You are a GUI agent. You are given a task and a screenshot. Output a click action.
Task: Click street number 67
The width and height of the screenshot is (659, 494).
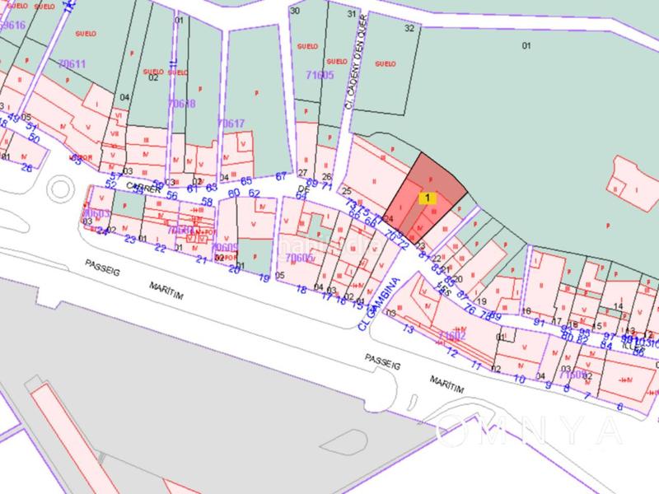281,176
